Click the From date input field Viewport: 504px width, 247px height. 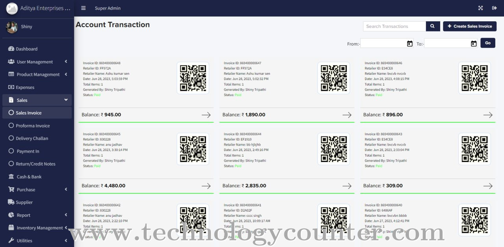387,43
